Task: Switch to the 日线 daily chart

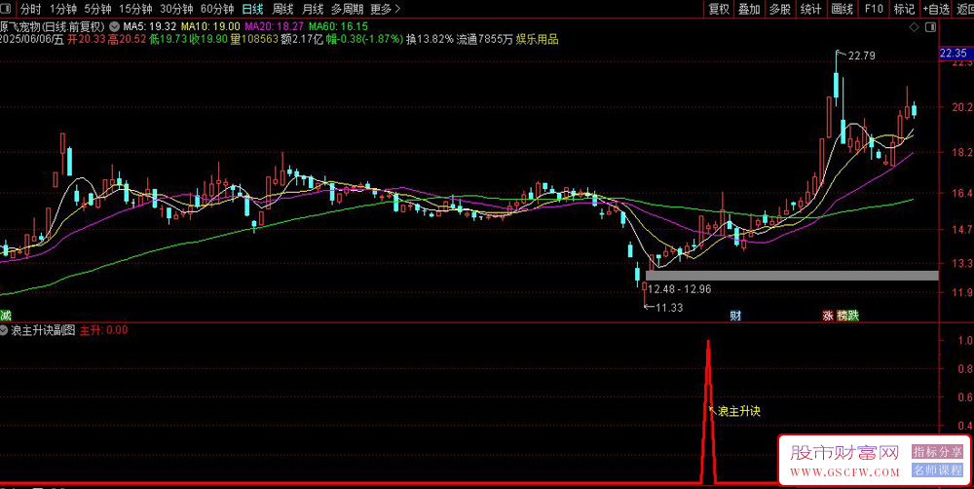Action: (x=253, y=9)
